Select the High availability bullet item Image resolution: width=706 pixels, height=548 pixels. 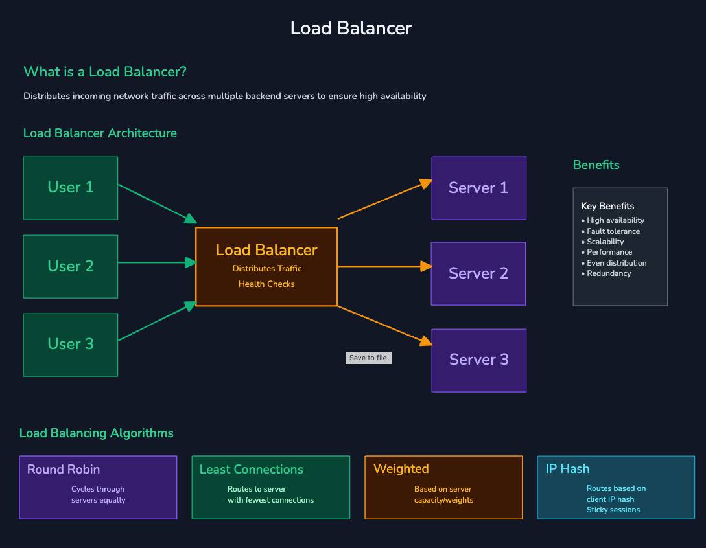tap(615, 220)
